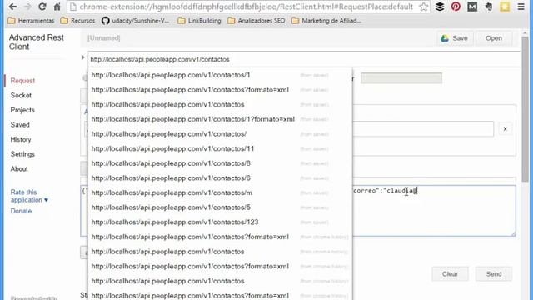Click the browser back arrow
Screen dimensions: 533x300
click(x=12, y=7)
